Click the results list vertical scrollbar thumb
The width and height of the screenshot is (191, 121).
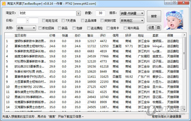pyautogui.click(x=184, y=53)
